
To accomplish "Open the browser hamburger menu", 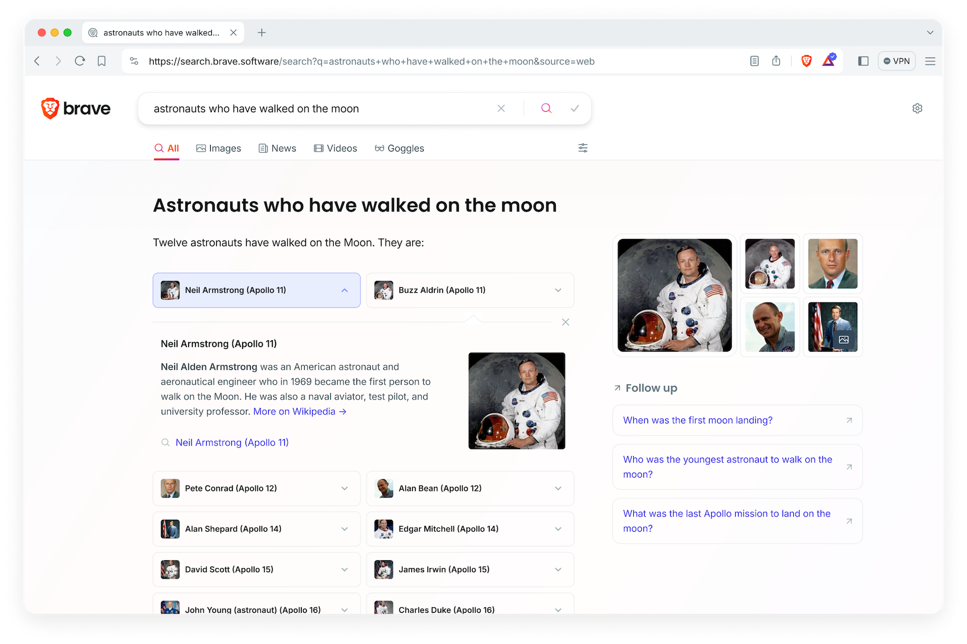I will click(x=930, y=61).
